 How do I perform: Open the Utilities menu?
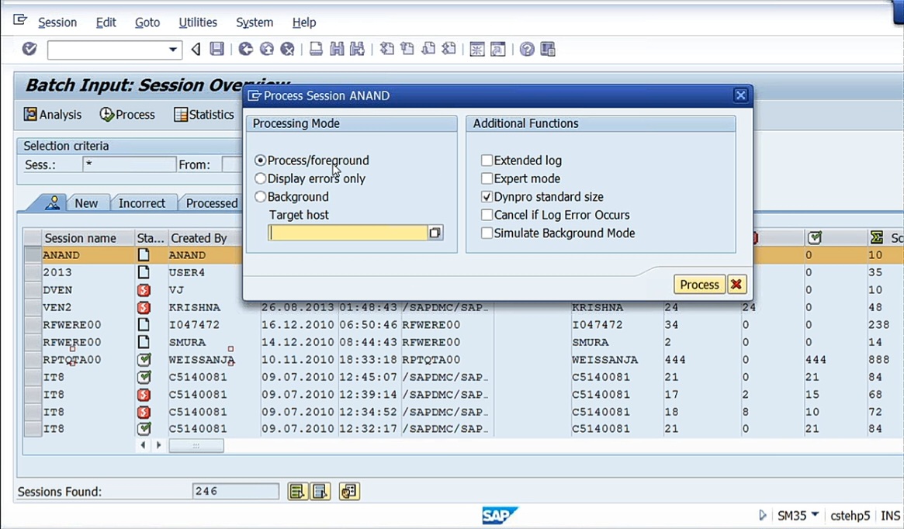(198, 22)
